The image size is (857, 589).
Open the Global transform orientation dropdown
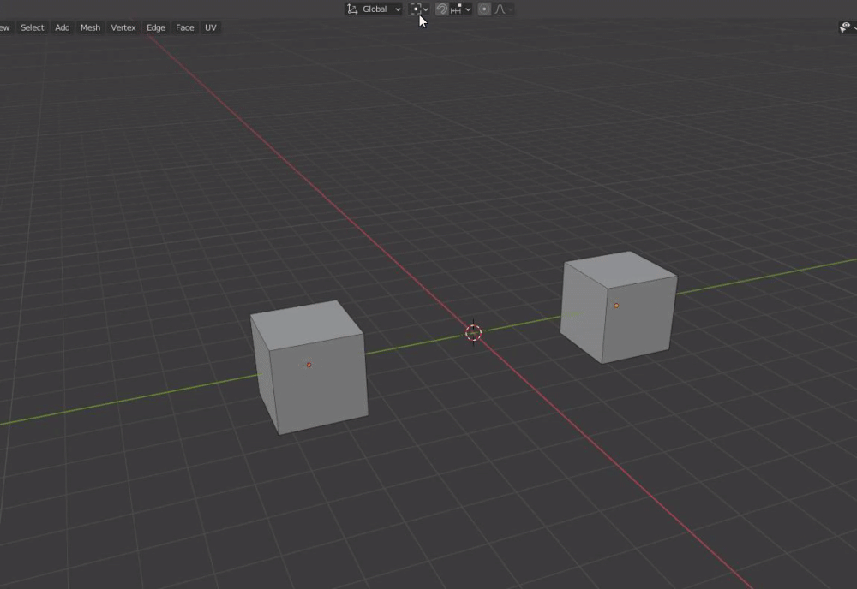pos(374,9)
